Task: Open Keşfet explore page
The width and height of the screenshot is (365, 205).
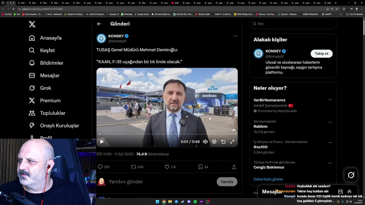Action: [42, 50]
